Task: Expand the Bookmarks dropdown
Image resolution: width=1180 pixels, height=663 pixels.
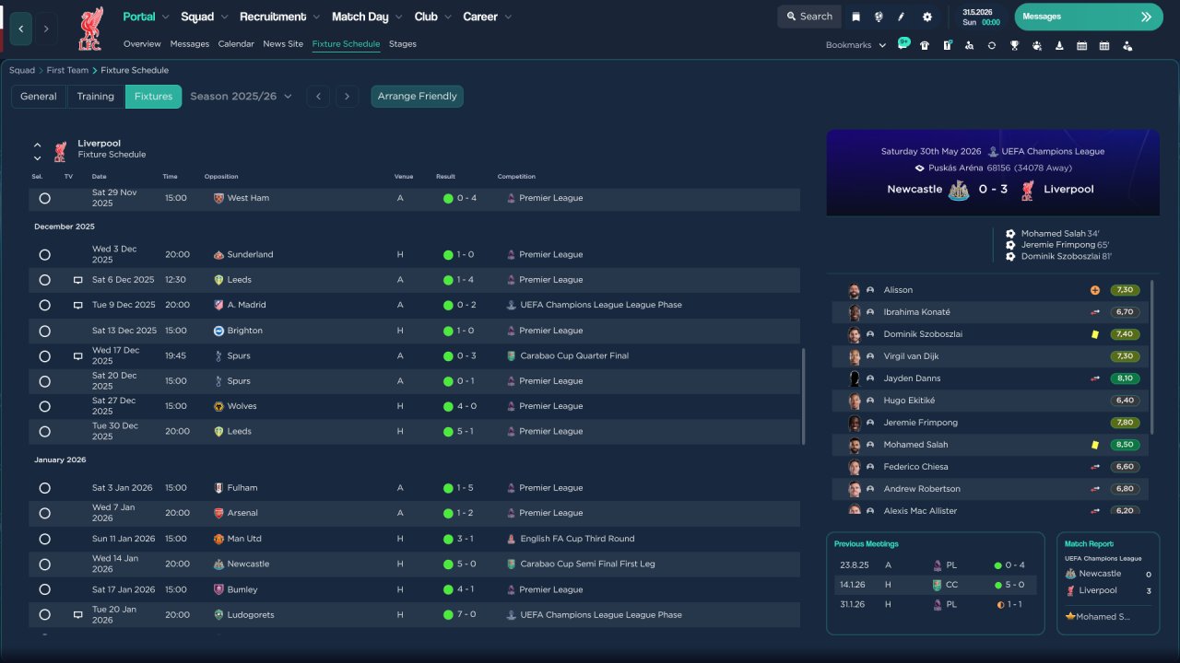Action: (855, 45)
